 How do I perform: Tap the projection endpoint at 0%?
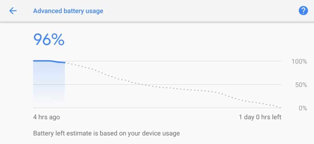(280, 107)
